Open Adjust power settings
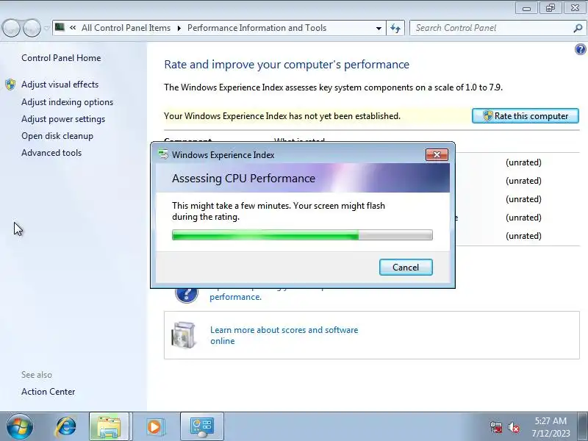The width and height of the screenshot is (588, 441). 63,119
